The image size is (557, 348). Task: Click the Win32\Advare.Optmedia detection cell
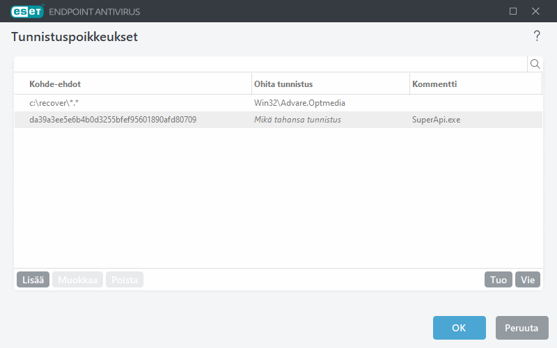pyautogui.click(x=300, y=103)
